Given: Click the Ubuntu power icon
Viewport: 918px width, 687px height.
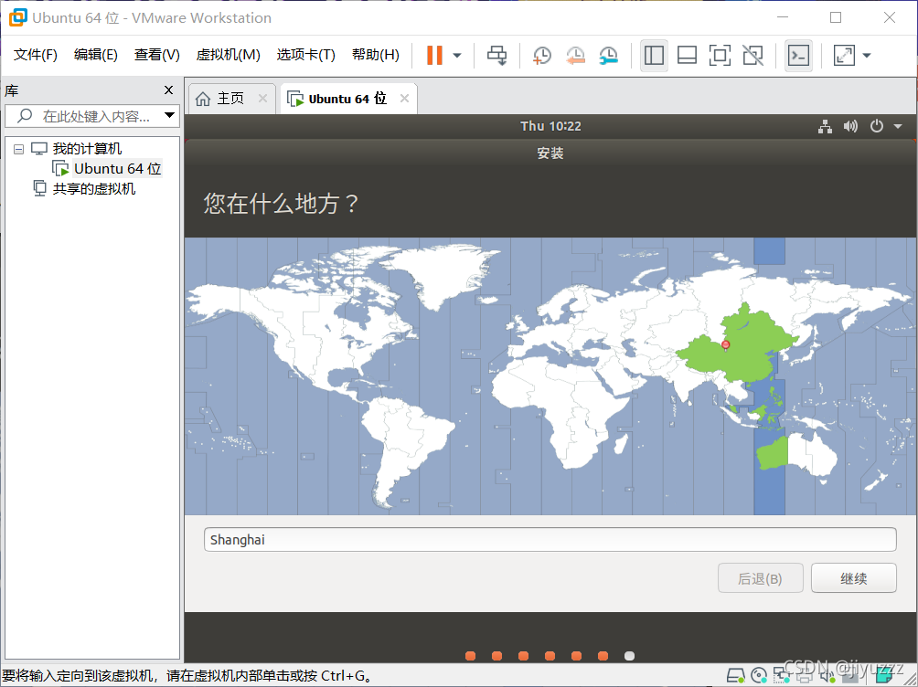Looking at the screenshot, I should coord(877,126).
